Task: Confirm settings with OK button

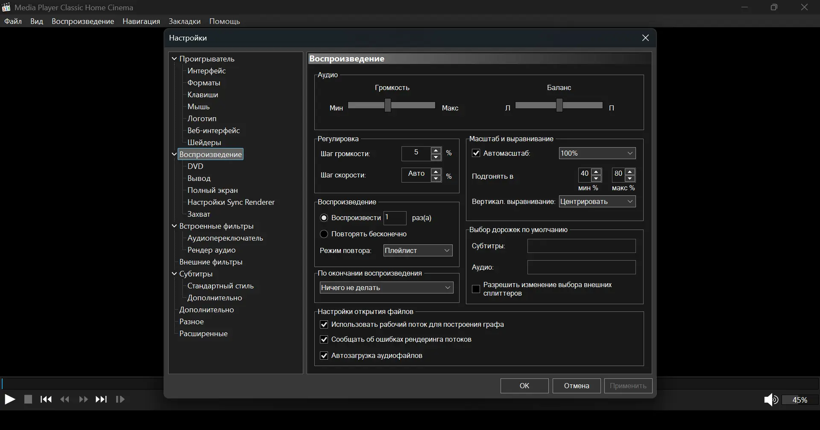Action: 524,386
